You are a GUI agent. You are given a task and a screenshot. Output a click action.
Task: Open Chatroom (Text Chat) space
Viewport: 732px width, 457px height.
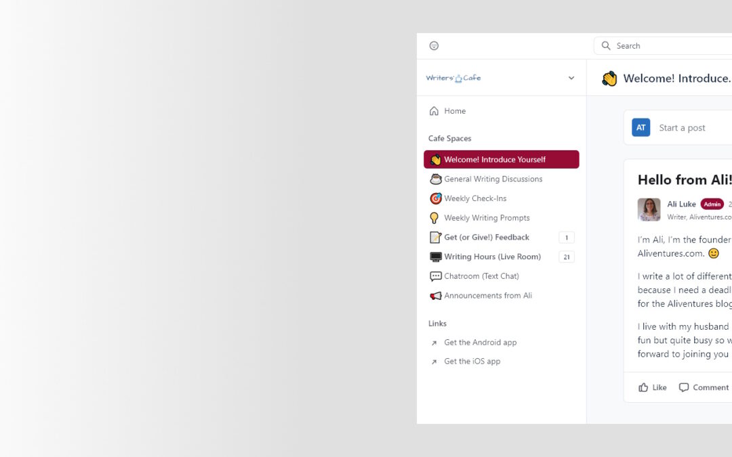coord(501,276)
